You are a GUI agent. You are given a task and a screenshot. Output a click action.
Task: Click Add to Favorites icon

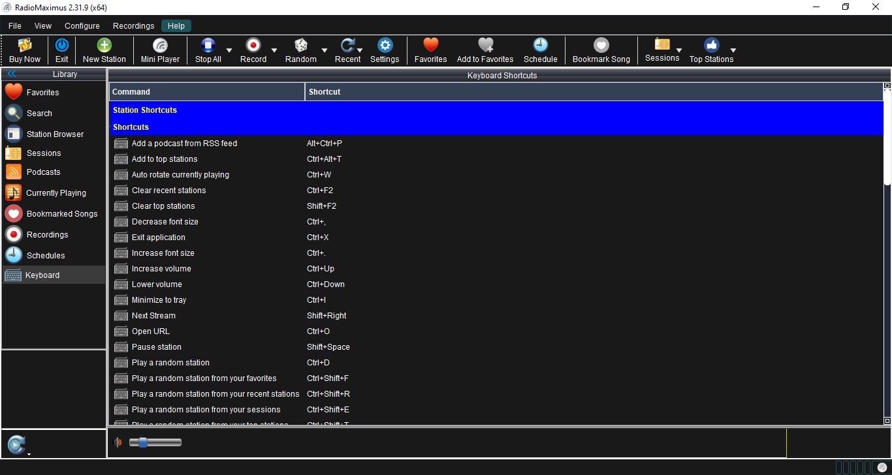pos(485,45)
